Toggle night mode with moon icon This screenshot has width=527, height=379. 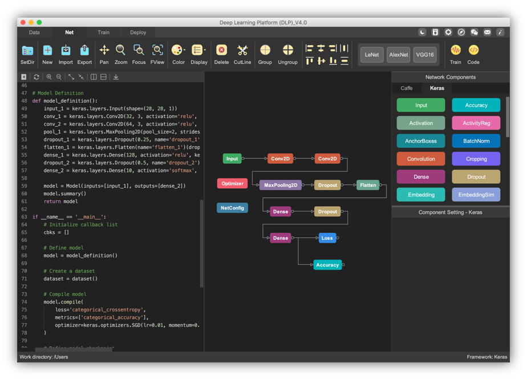tap(422, 33)
